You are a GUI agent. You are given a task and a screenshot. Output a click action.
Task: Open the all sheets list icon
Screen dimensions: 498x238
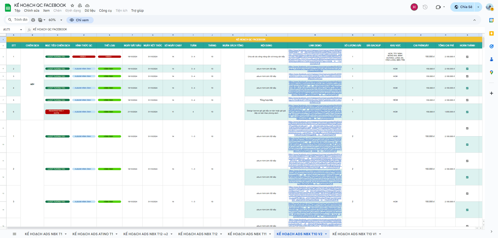[15, 234]
